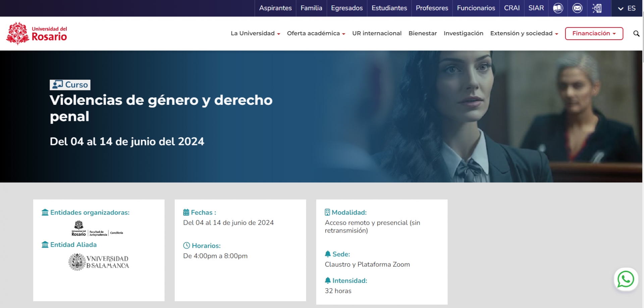Expand Extensión y sociedad menu
Screen dimensions: 644x308
pyautogui.click(x=524, y=33)
